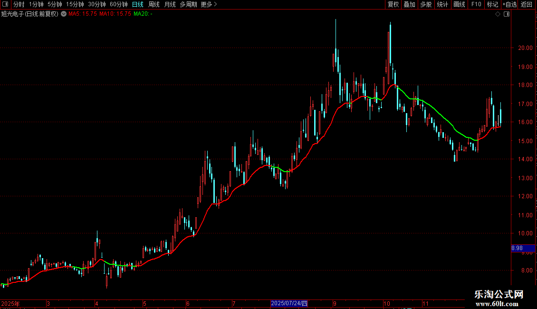The height and width of the screenshot is (309, 537).
Task: Select the 30分钟 period
Action: (x=97, y=4)
